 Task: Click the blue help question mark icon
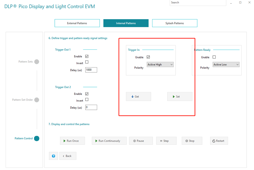53,156
